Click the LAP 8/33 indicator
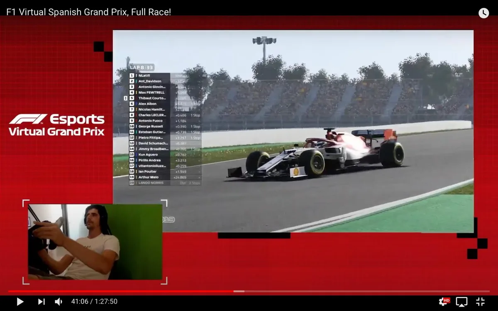 tap(142, 67)
